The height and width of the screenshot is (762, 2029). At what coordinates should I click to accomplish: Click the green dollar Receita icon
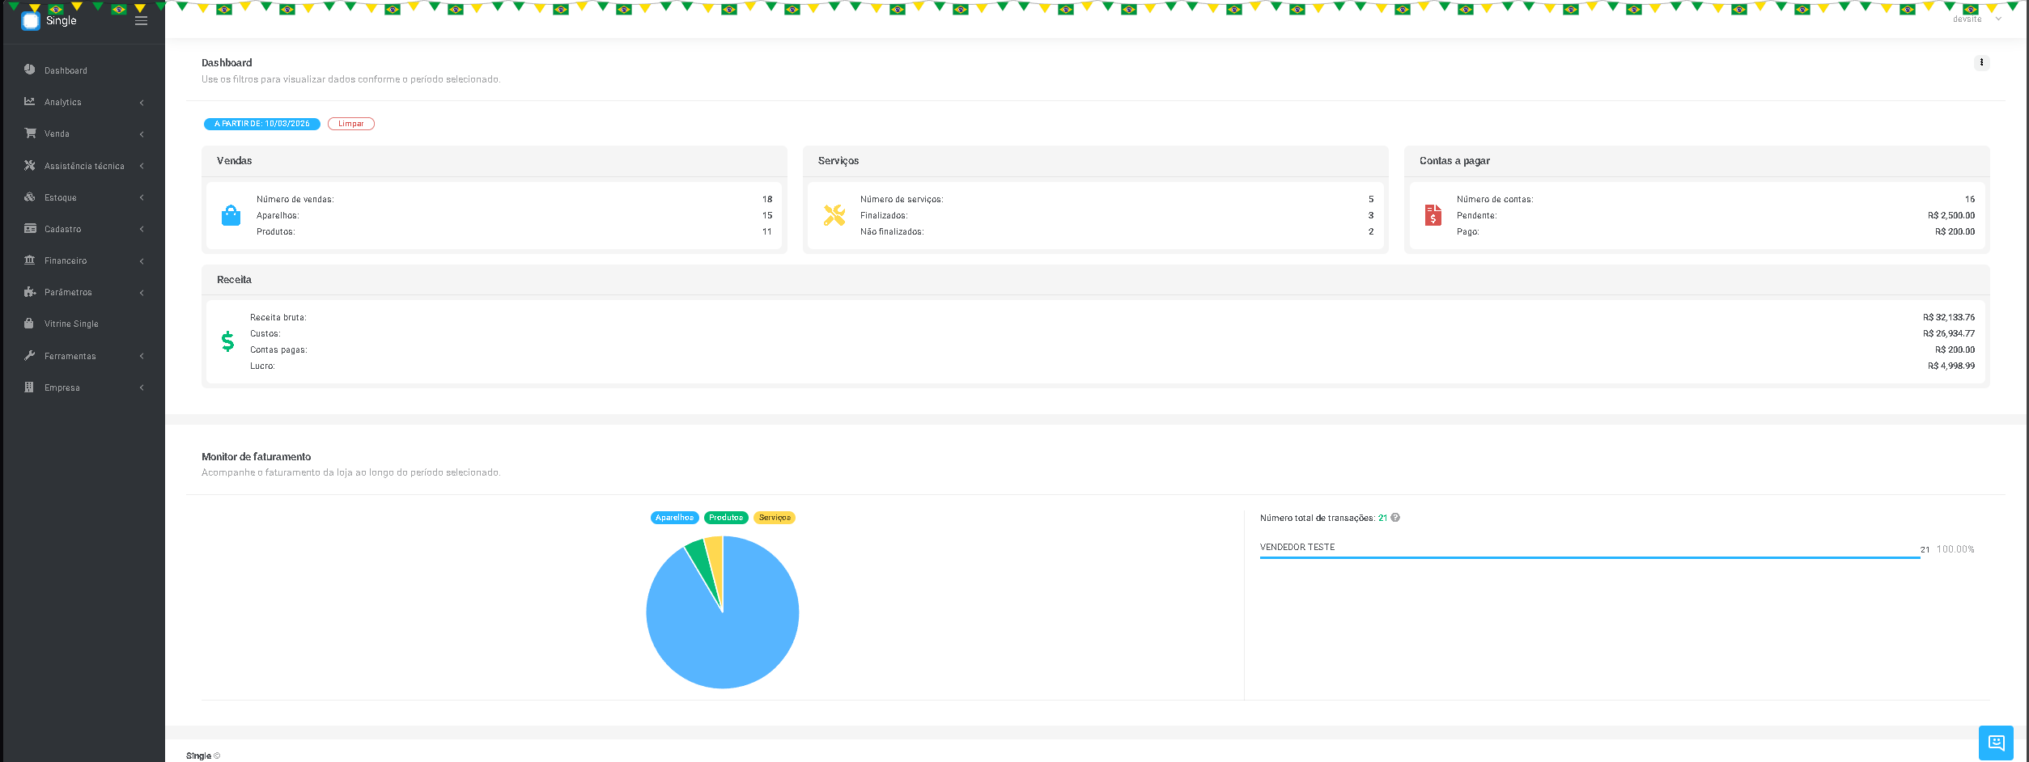(x=228, y=341)
